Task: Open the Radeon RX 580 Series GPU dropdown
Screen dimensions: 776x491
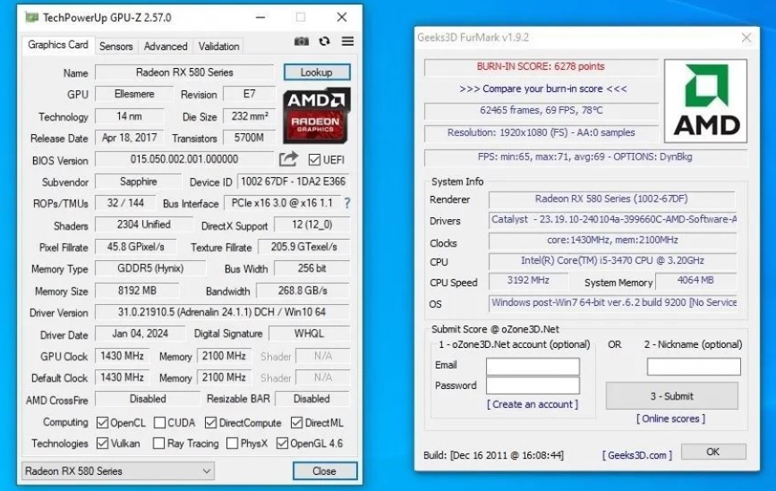Action: [x=118, y=471]
